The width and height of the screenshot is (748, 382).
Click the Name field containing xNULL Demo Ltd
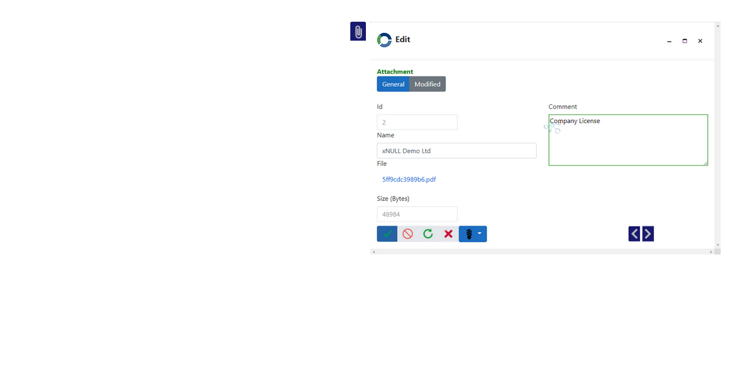pos(456,151)
